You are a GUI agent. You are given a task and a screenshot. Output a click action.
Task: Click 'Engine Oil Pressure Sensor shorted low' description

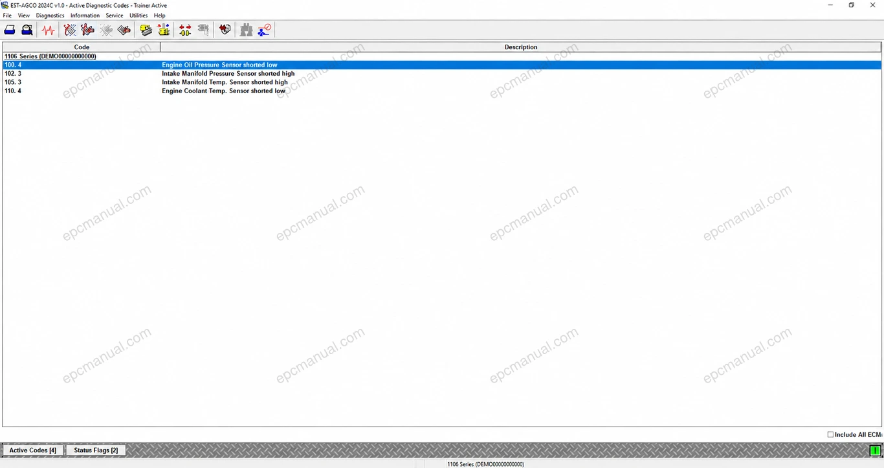[x=219, y=65]
